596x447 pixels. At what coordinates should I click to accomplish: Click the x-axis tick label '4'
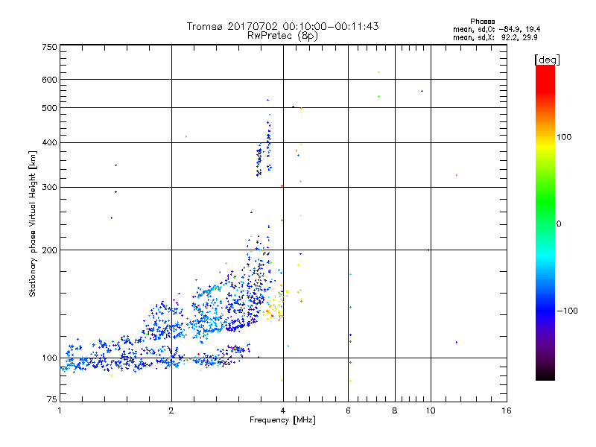point(283,410)
